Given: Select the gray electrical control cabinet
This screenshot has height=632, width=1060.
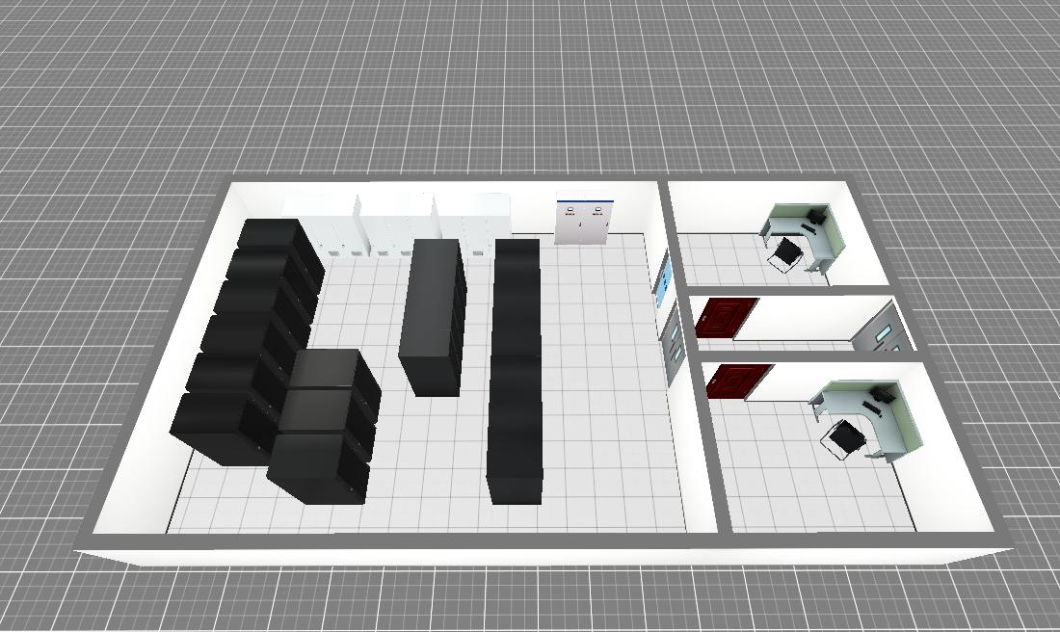Looking at the screenshot, I should (585, 222).
